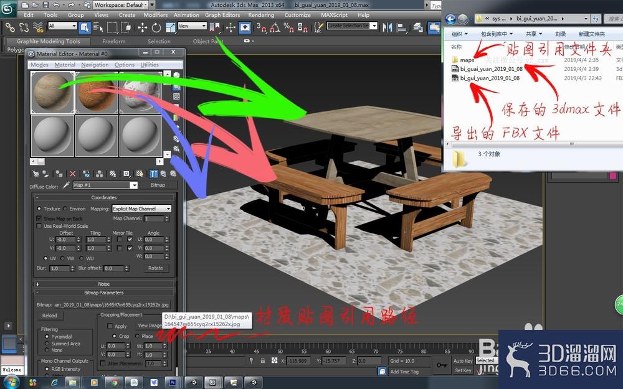Switch to the Freeform ribbon tab
Image resolution: width=623 pixels, height=389 pixels.
click(113, 41)
